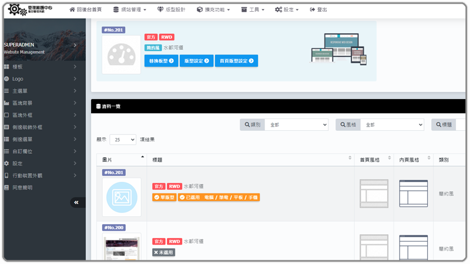Screen dimensions: 470x264
Task: Open the 風格 filter dropdown
Action: (x=392, y=124)
